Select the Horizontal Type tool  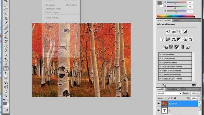tap(6, 69)
